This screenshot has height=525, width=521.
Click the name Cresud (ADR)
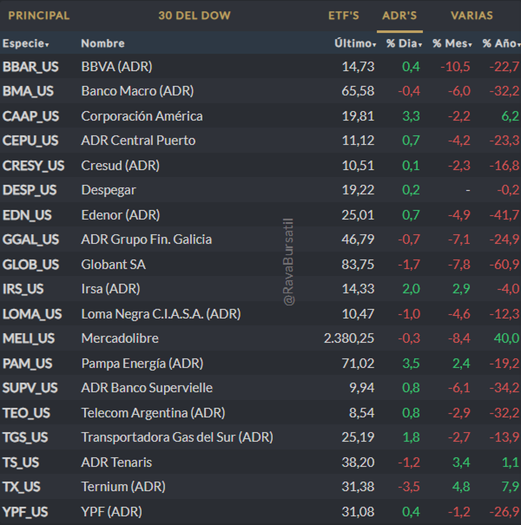click(120, 166)
